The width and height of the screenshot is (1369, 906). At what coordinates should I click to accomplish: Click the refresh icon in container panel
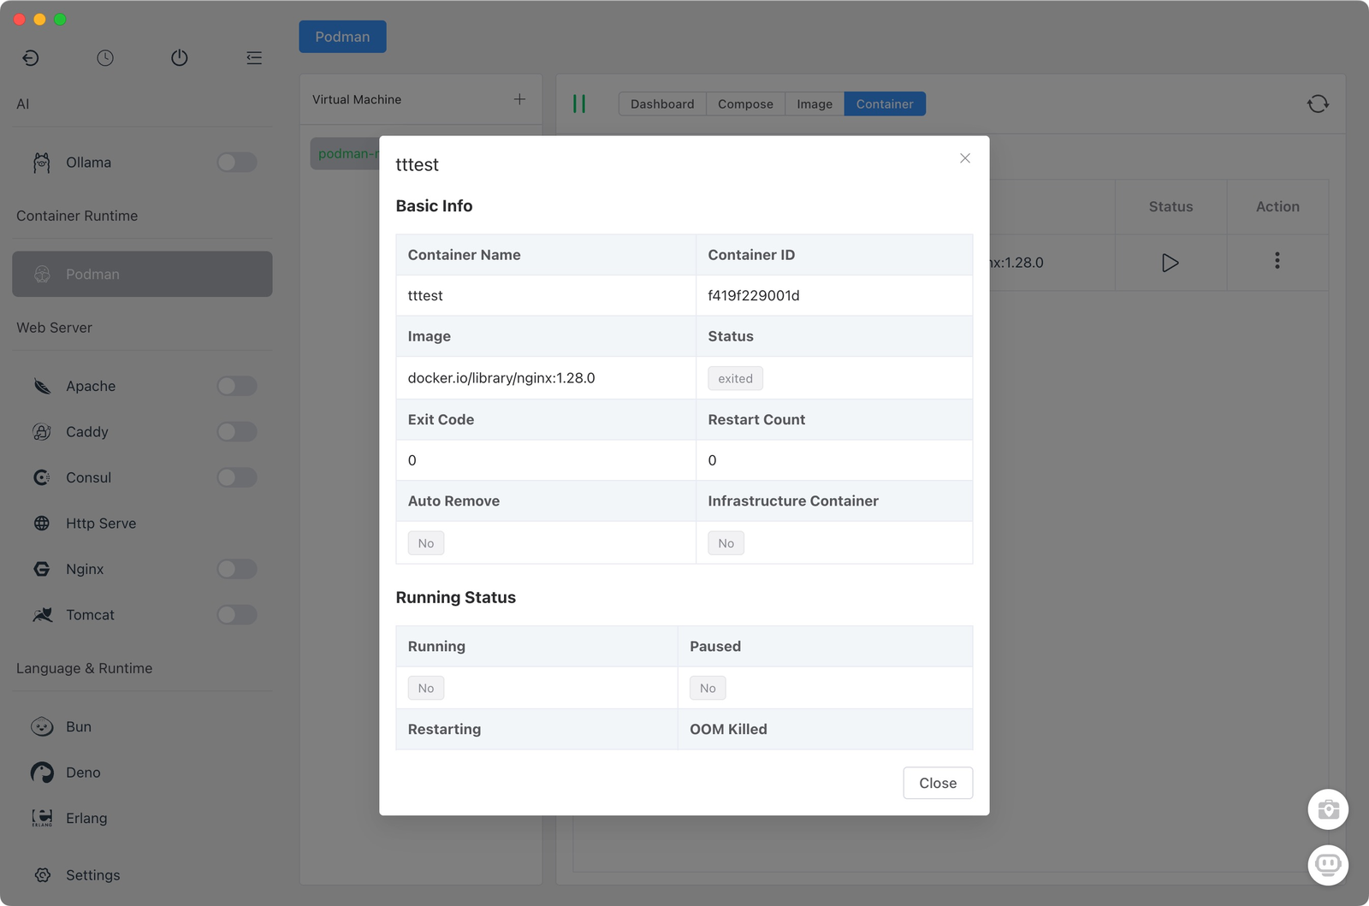click(1318, 104)
